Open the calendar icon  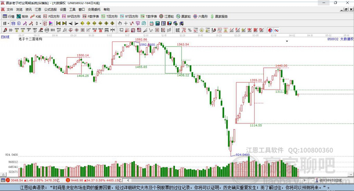pos(151,23)
